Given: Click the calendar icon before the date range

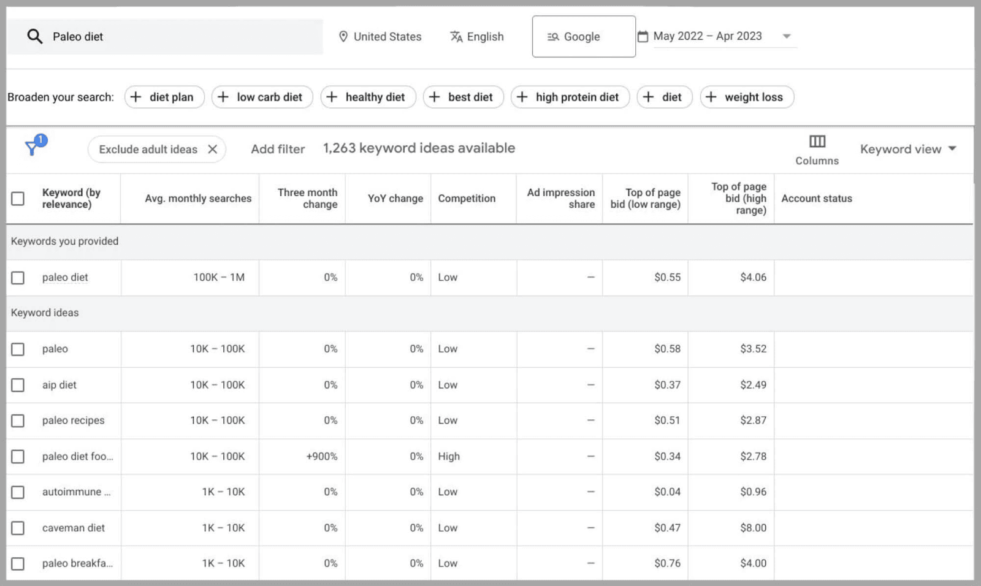Looking at the screenshot, I should coord(643,36).
